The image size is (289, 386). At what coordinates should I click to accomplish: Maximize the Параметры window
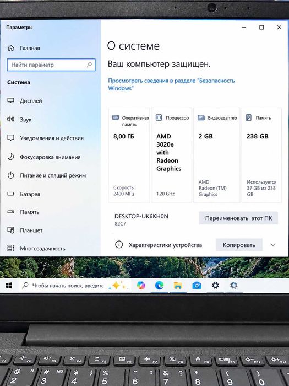click(x=261, y=28)
